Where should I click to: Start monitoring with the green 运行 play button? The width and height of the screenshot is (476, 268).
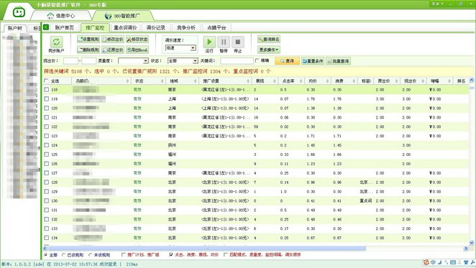click(209, 42)
